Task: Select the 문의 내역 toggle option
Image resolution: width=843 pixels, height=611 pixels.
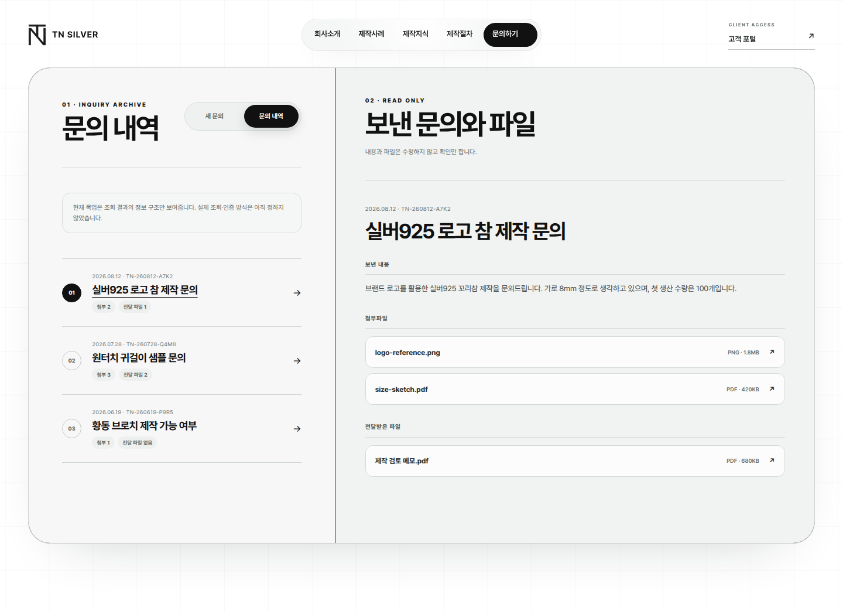Action: point(271,116)
